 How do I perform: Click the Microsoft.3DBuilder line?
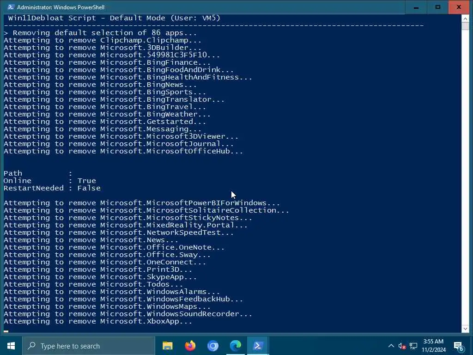[103, 48]
